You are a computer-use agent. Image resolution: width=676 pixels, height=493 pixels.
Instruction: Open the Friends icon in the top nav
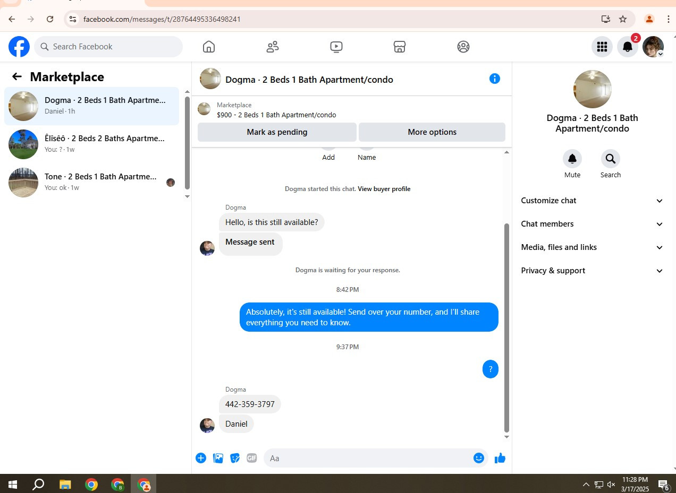273,47
